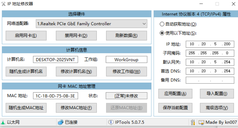
Task: Click the 网卡 MAC 地址管理 section header
Action: tap(77, 86)
